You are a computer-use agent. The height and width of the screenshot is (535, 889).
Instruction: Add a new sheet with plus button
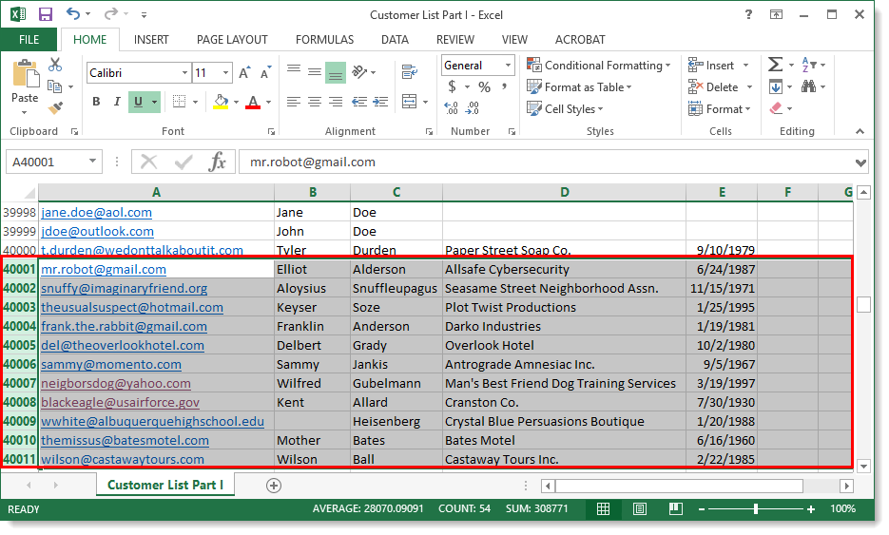click(274, 486)
